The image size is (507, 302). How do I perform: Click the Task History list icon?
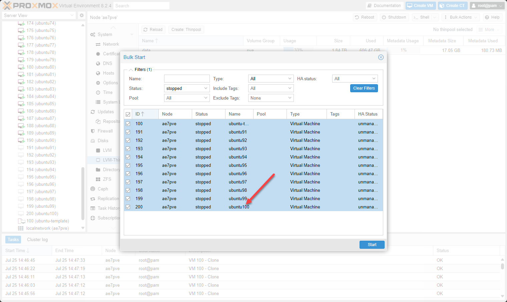pos(93,208)
